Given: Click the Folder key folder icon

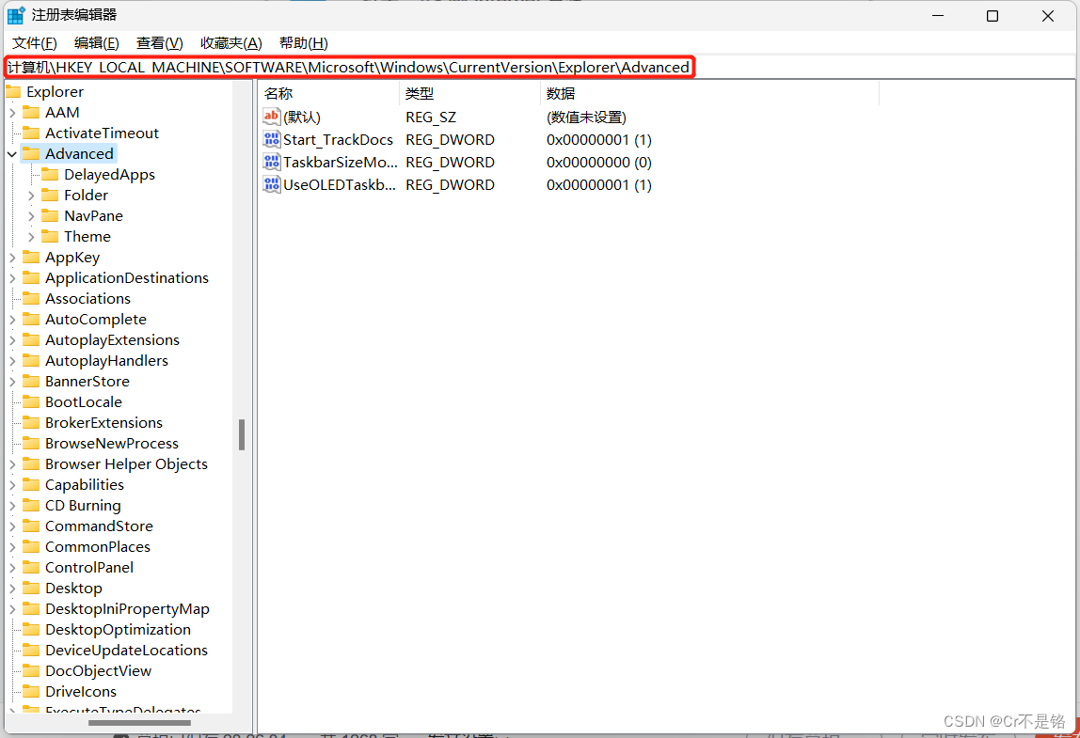Looking at the screenshot, I should click(50, 195).
